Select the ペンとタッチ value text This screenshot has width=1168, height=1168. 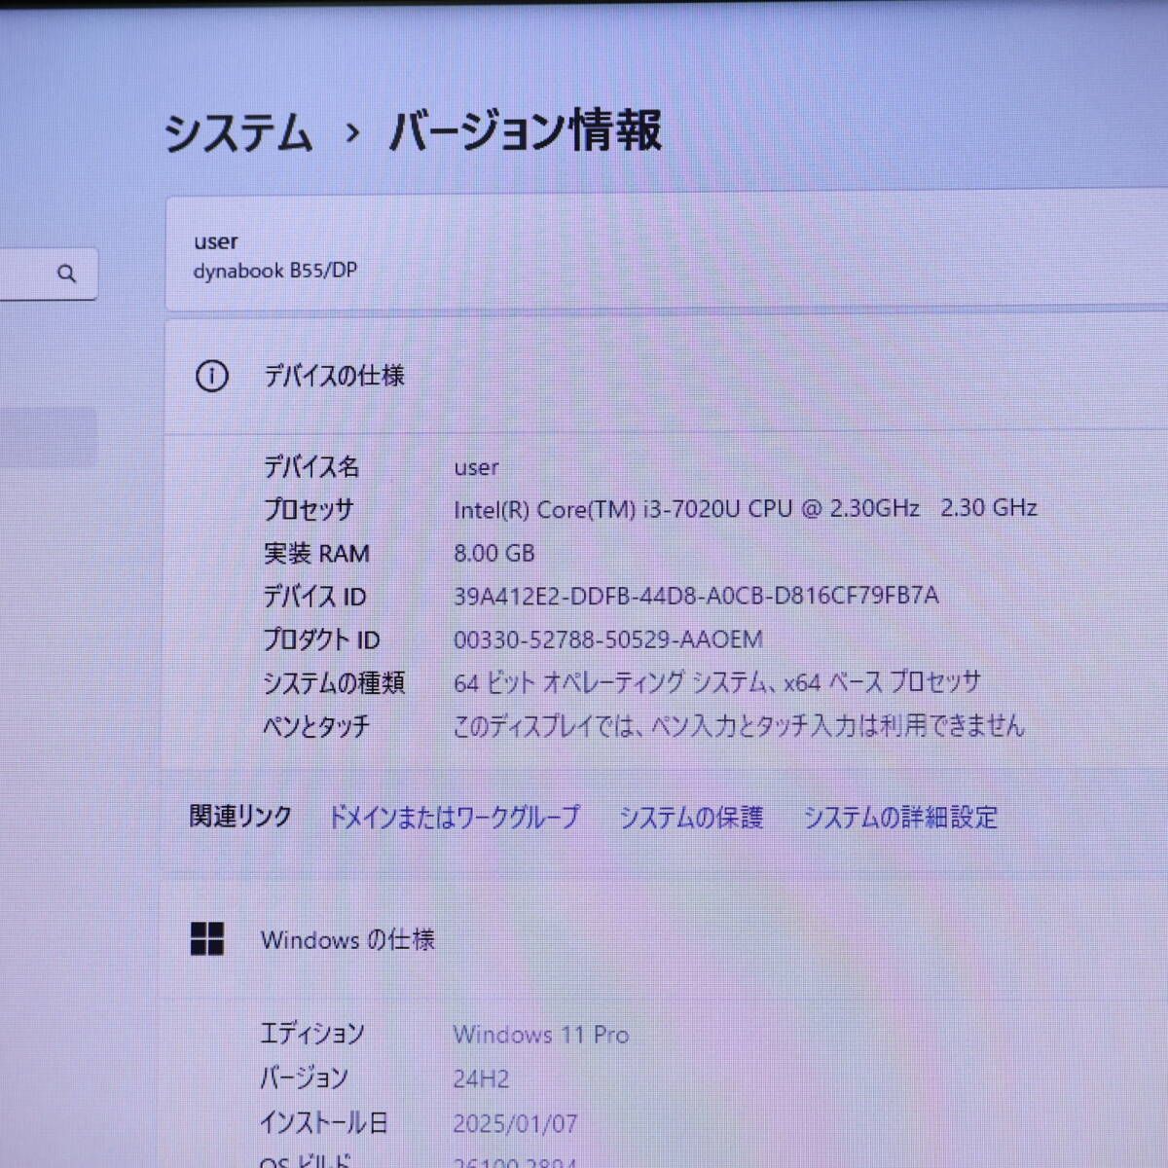pyautogui.click(x=739, y=725)
